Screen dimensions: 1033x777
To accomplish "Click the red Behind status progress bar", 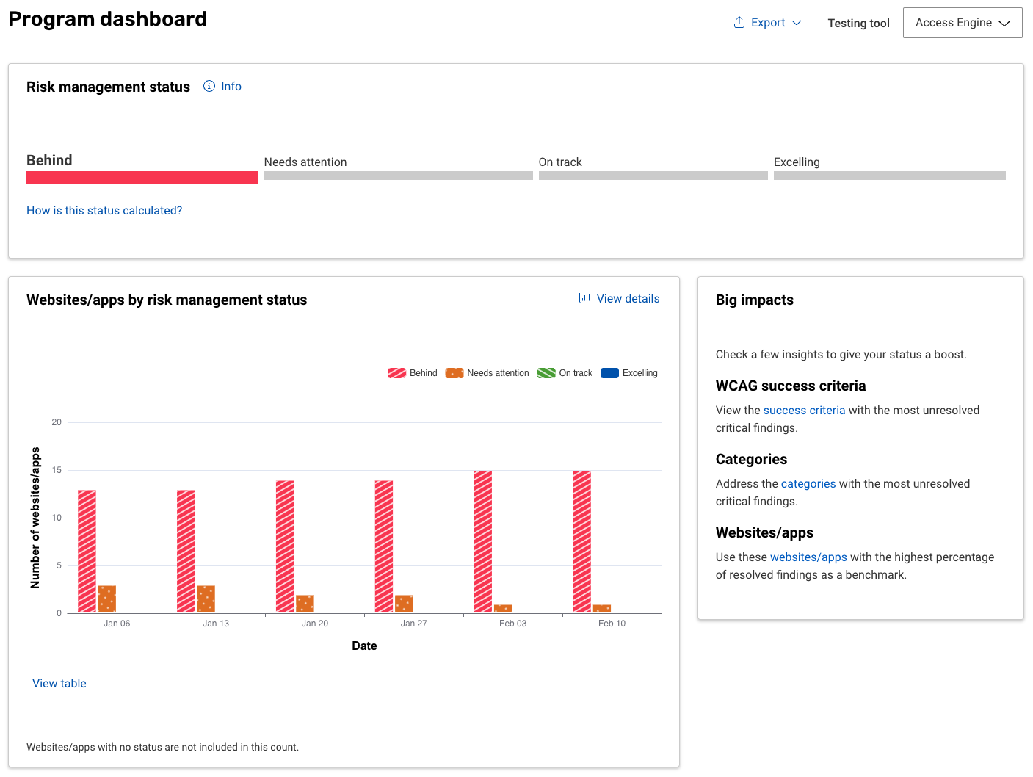I will pos(142,177).
